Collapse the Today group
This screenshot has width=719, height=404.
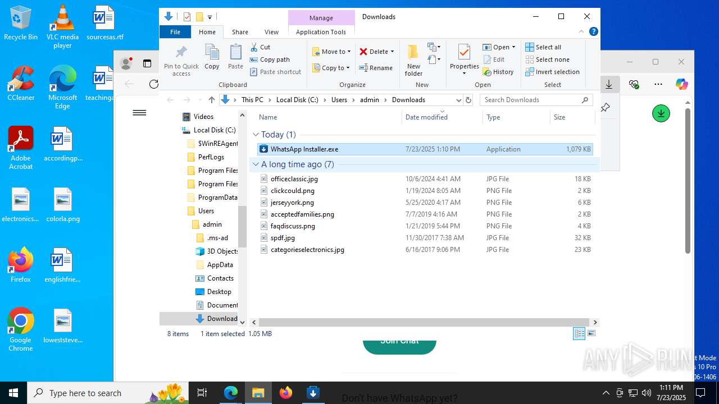(256, 135)
